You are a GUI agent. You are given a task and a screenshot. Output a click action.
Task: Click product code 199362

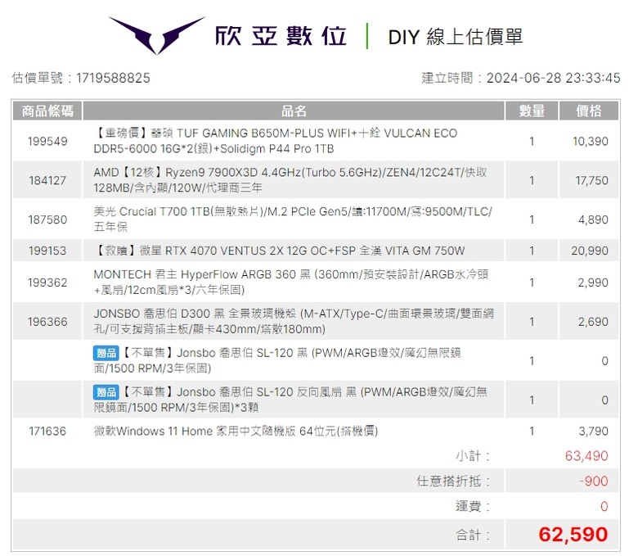pyautogui.click(x=47, y=283)
